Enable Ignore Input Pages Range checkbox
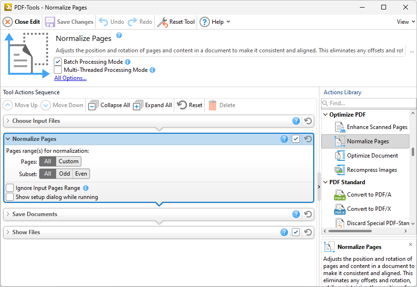The image size is (417, 287). click(x=10, y=188)
